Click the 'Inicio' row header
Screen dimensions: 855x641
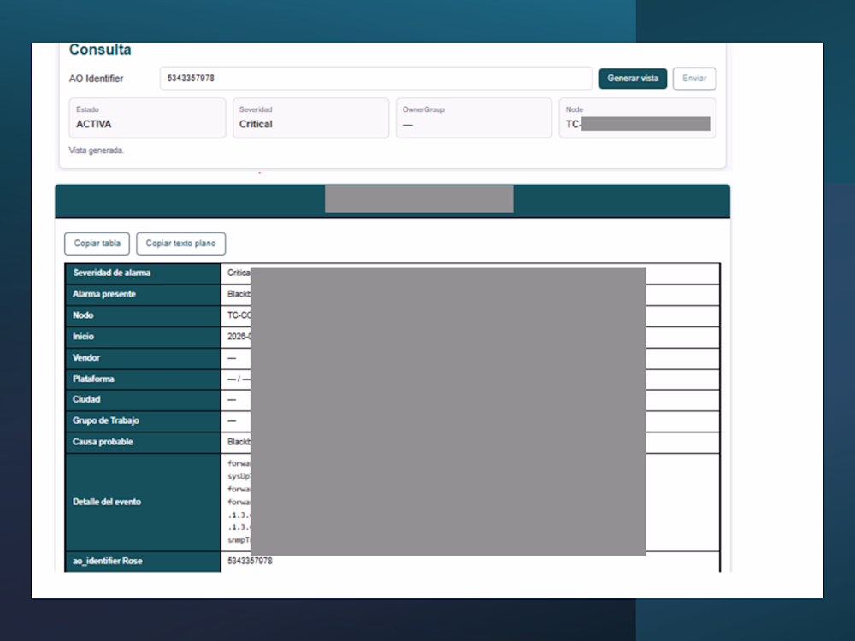[x=143, y=337]
